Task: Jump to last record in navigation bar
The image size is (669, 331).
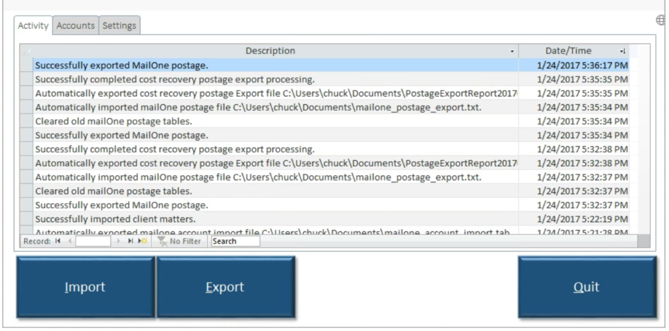Action: click(130, 241)
